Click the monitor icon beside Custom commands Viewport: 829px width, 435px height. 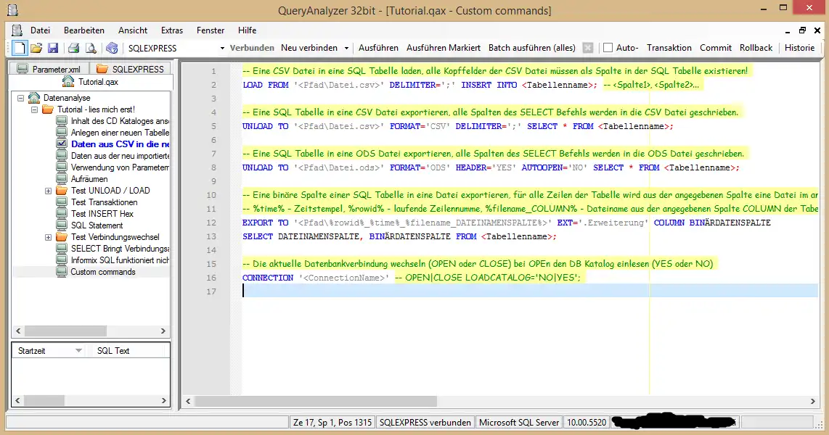(x=62, y=272)
